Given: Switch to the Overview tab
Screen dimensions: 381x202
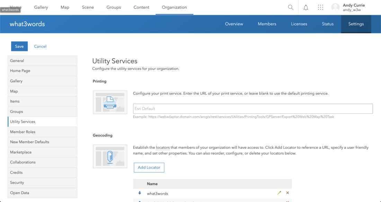Looking at the screenshot, I should (234, 24).
